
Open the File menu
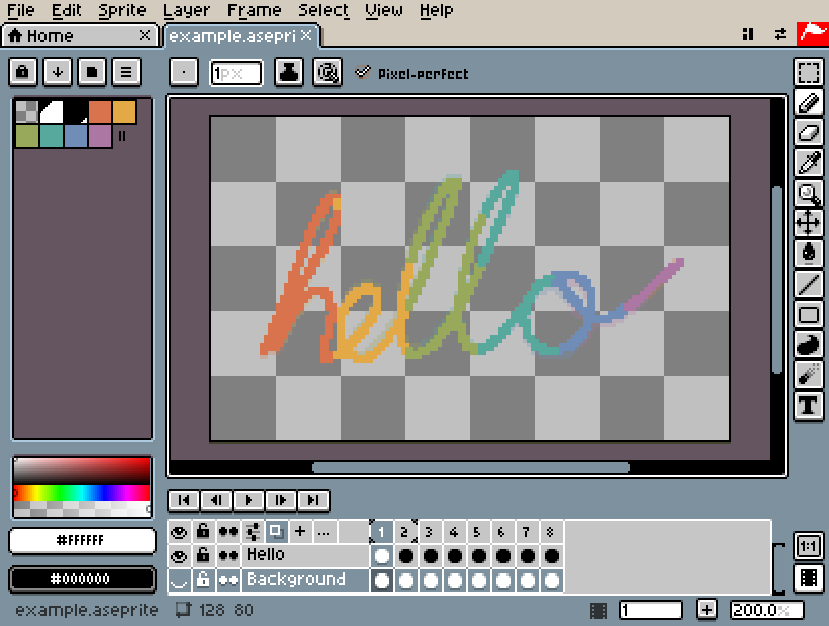coord(21,10)
